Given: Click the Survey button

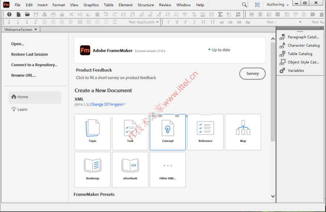Looking at the screenshot, I should pos(253,73).
